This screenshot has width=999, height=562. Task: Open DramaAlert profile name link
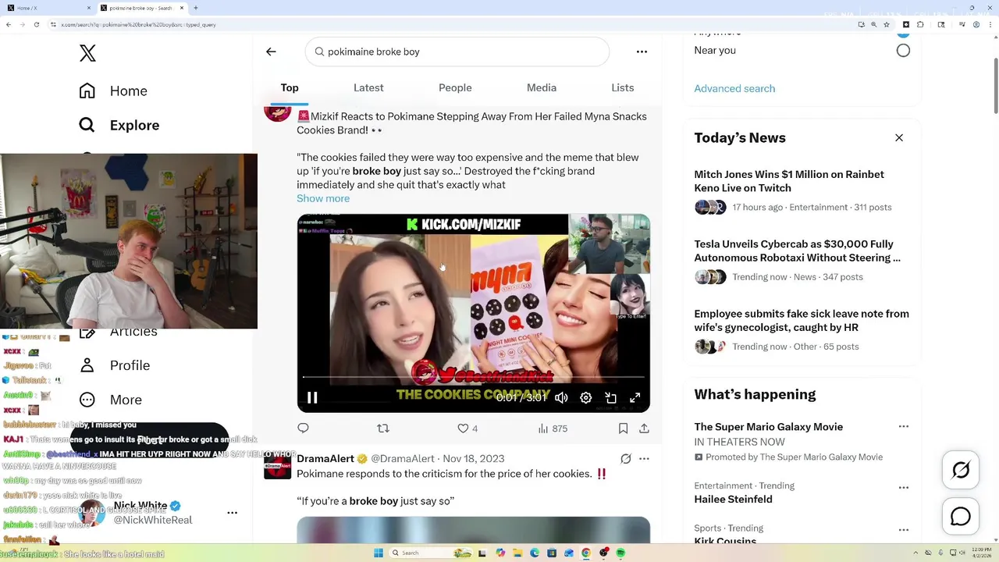(325, 459)
